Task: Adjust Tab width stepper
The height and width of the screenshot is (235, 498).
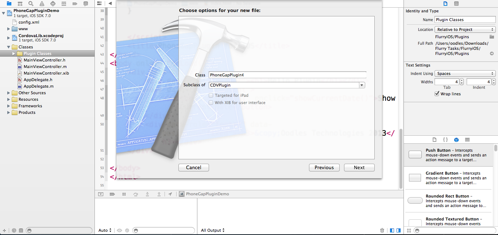Action: (x=462, y=82)
